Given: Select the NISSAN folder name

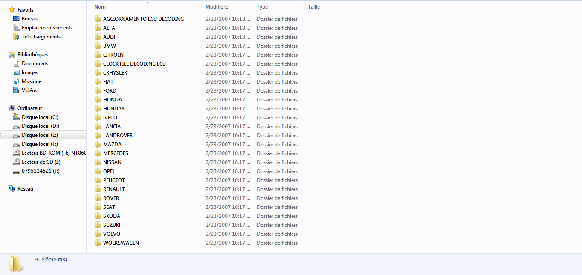Looking at the screenshot, I should (112, 162).
